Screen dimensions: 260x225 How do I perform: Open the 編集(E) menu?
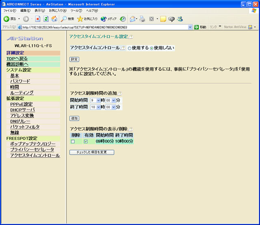pos(25,11)
